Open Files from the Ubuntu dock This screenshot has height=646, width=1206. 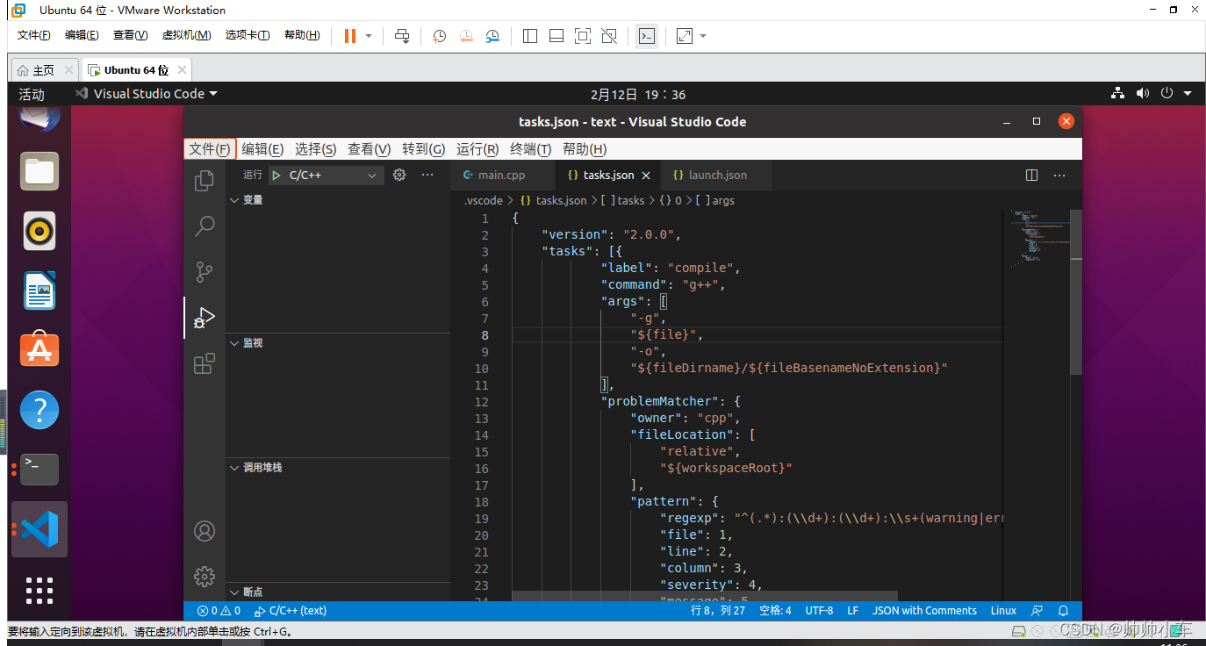[x=39, y=171]
